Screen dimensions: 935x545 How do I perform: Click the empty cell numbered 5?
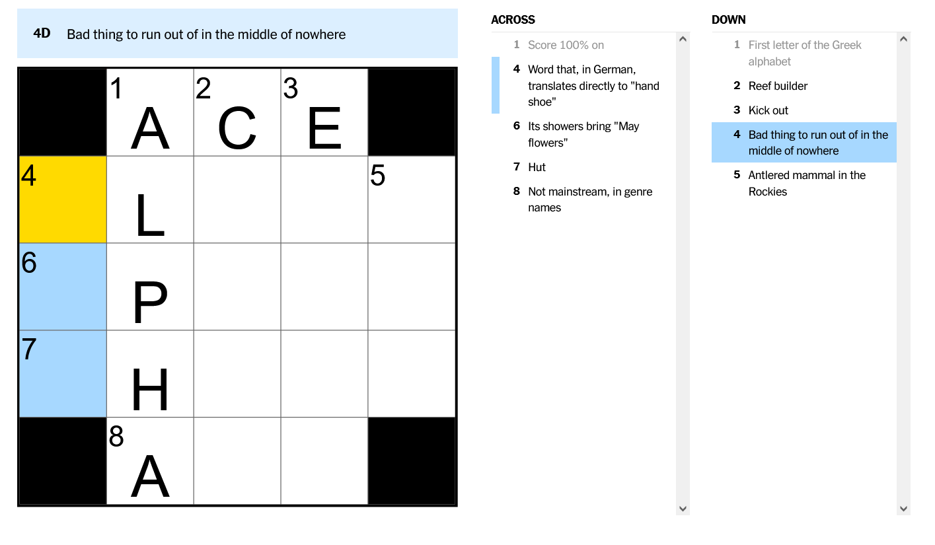coord(411,198)
